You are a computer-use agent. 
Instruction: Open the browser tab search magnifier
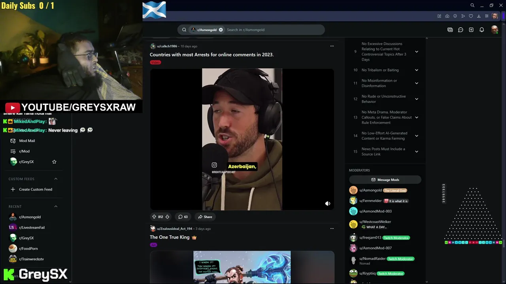(472, 6)
